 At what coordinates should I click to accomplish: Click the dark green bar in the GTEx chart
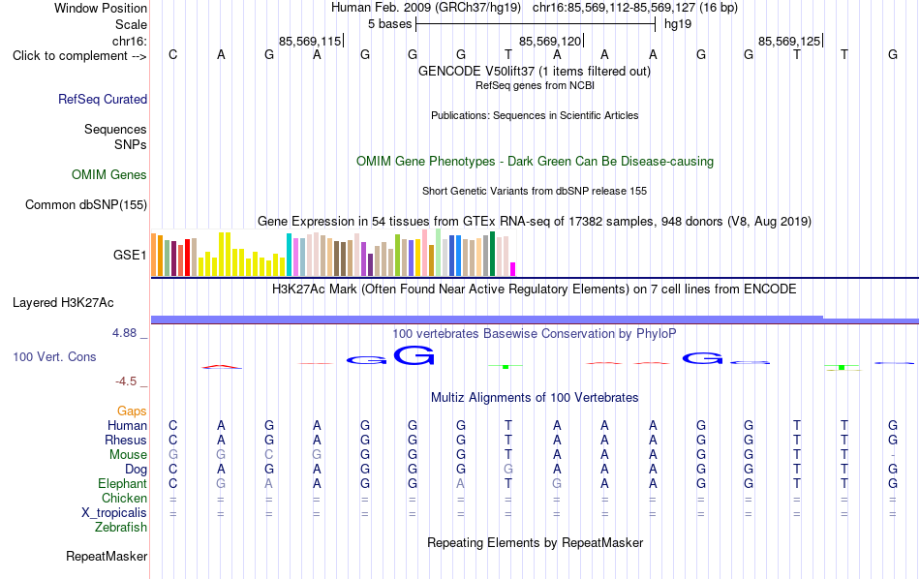[492, 254]
